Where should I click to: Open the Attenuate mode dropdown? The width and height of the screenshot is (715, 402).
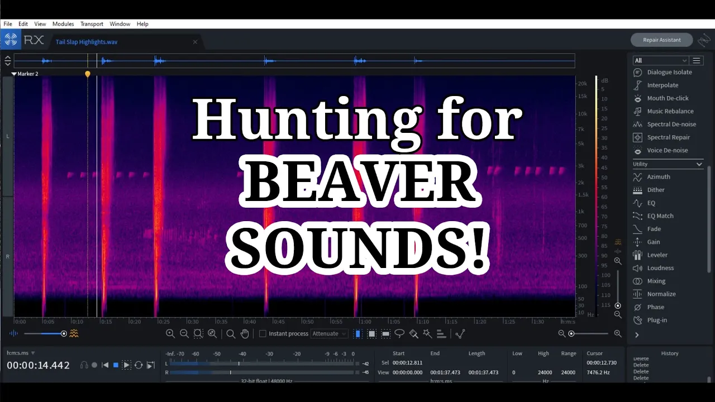329,333
